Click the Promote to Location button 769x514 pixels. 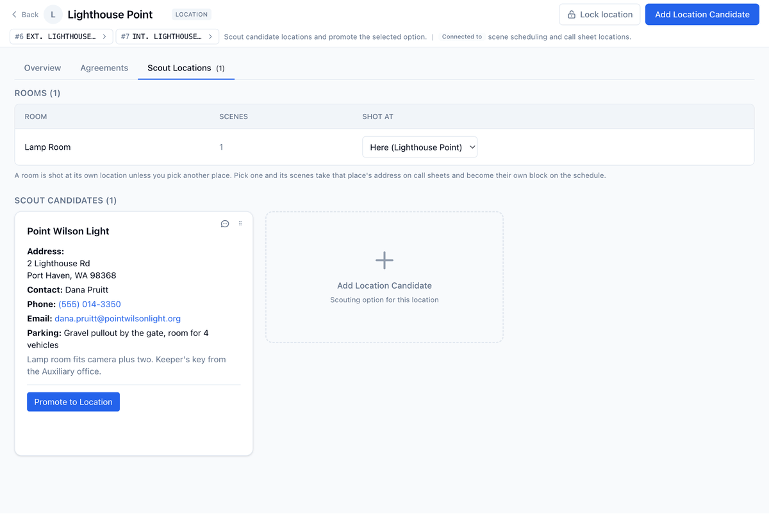[x=73, y=402]
